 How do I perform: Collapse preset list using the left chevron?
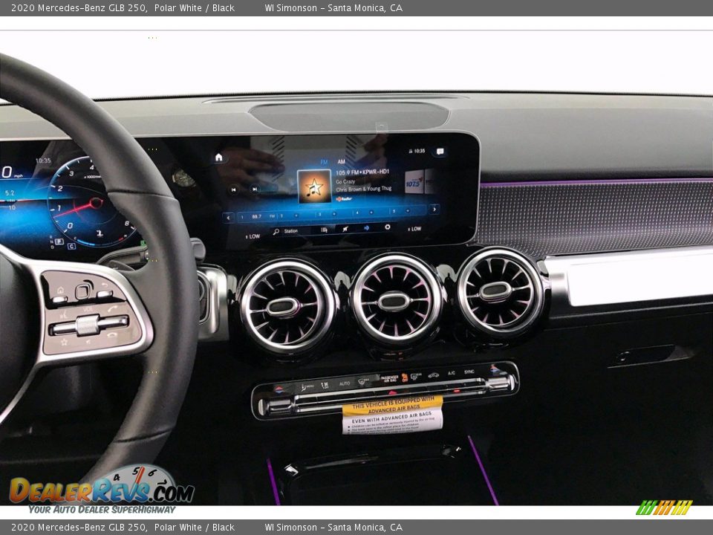click(227, 216)
